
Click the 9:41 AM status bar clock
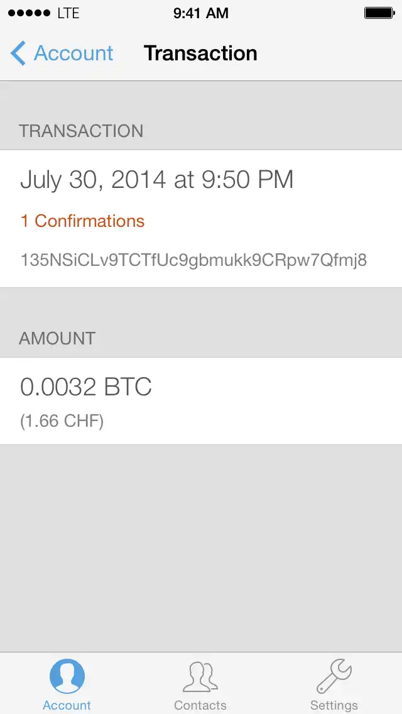(x=201, y=13)
